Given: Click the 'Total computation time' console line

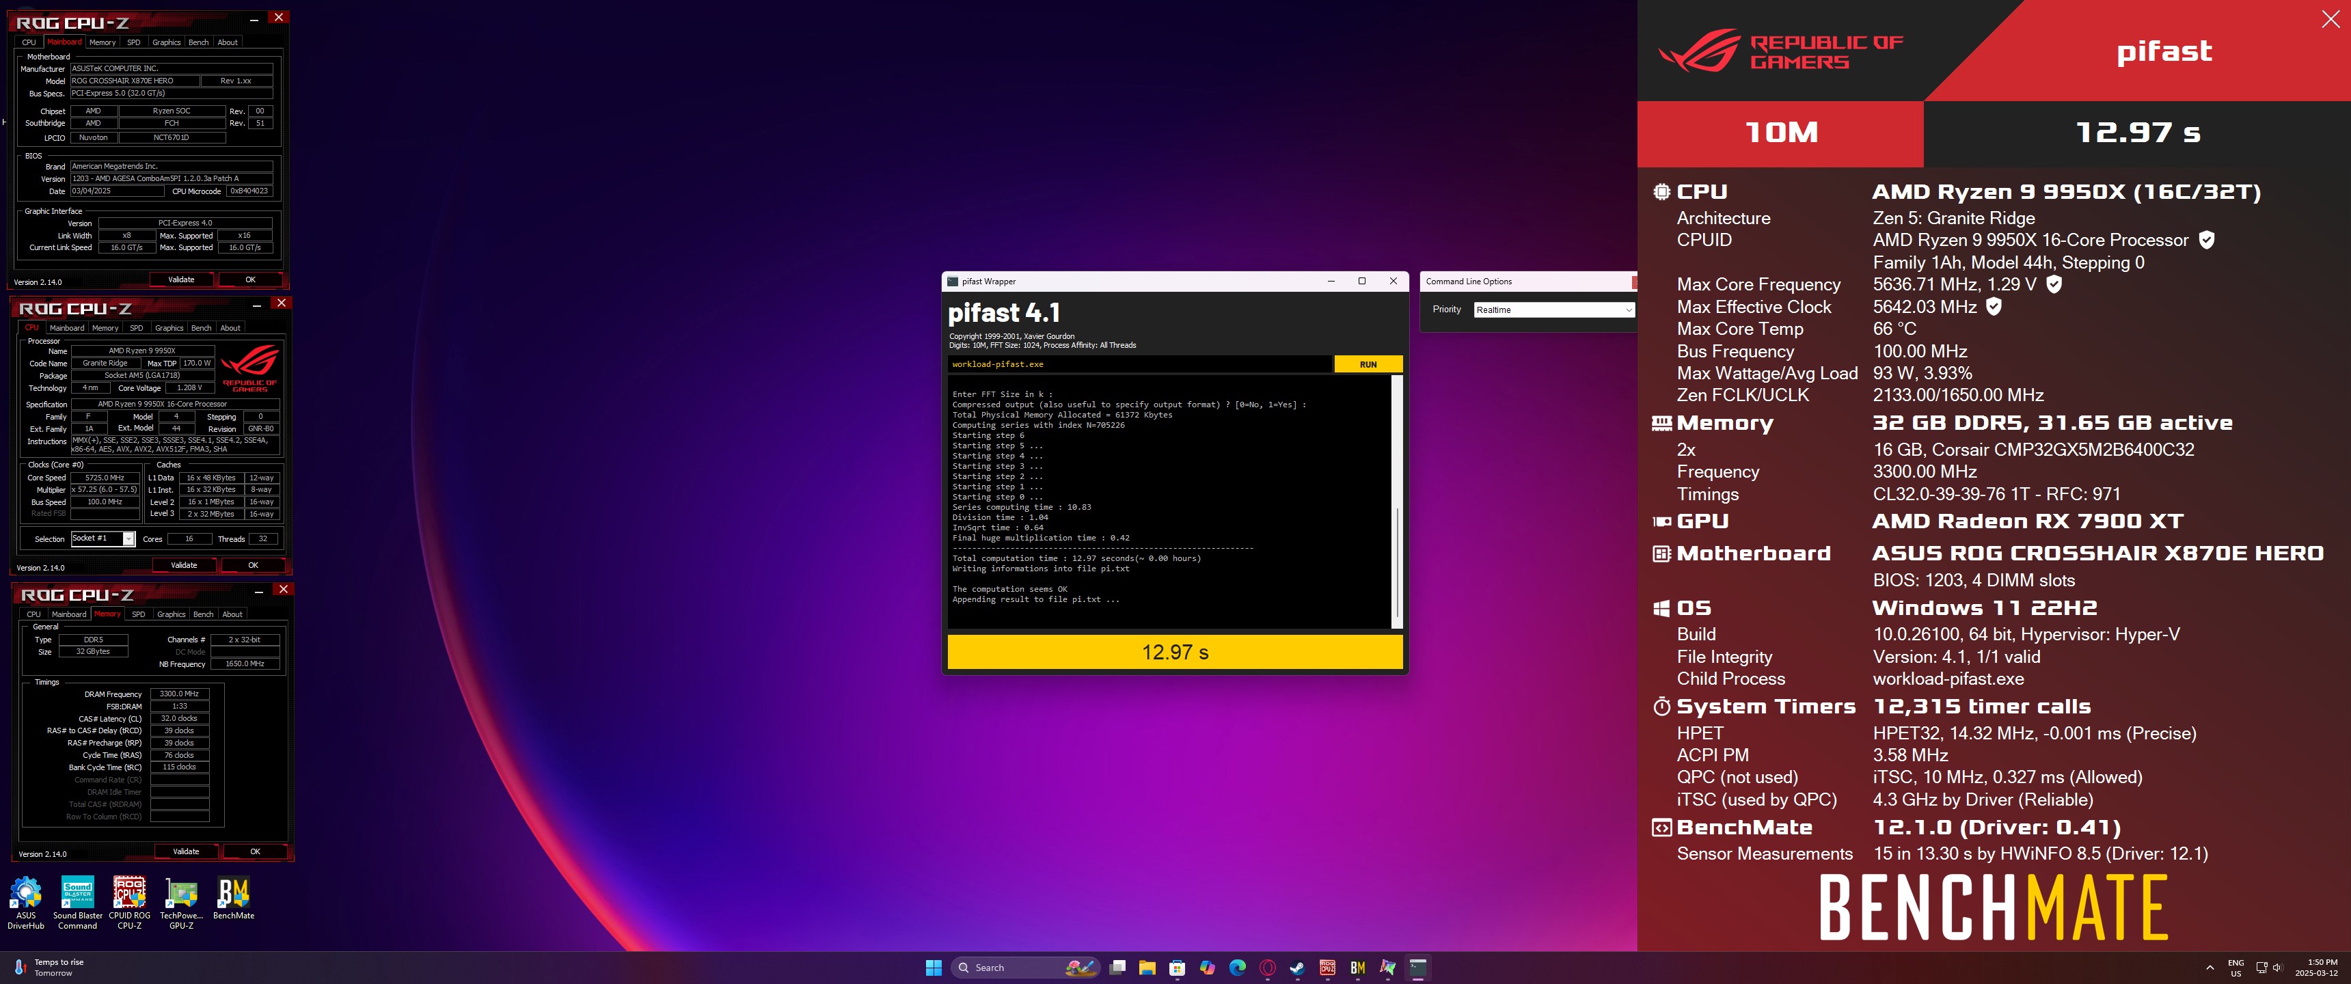Looking at the screenshot, I should coord(1077,559).
